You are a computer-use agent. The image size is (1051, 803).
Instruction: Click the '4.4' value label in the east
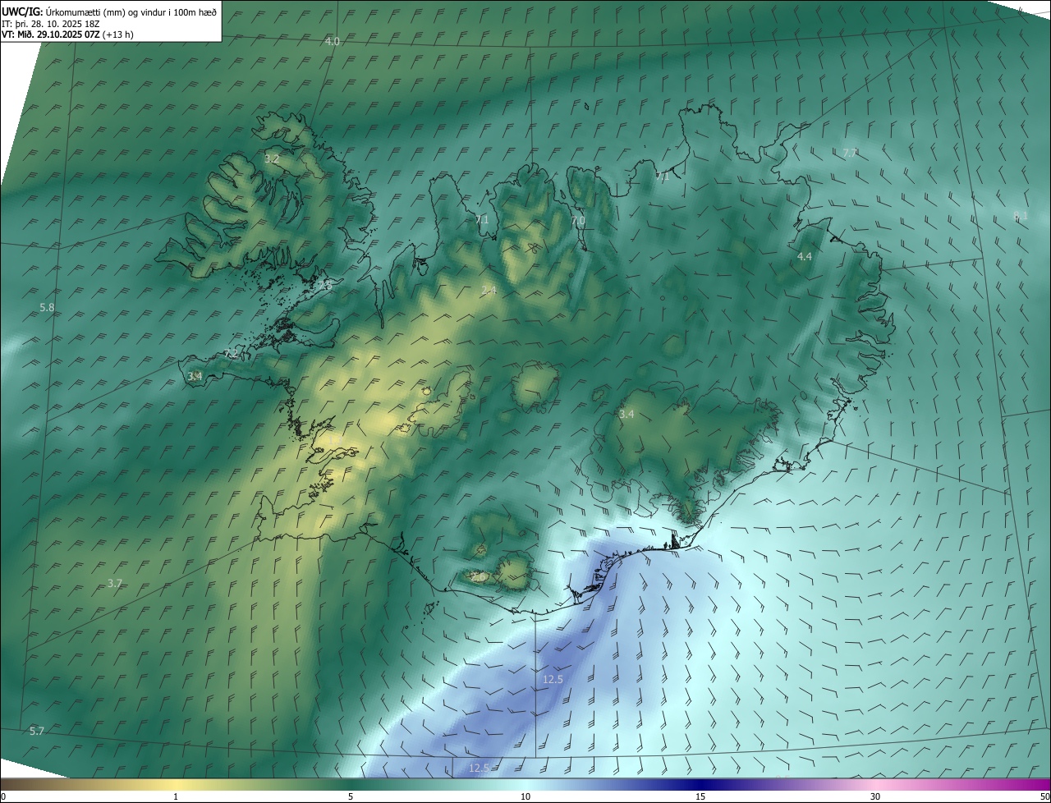805,257
